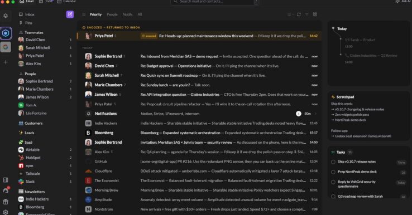Viewport: 412px width, 215px height.
Task: Toggle the sidebar panel layout icon
Action: [6, 180]
